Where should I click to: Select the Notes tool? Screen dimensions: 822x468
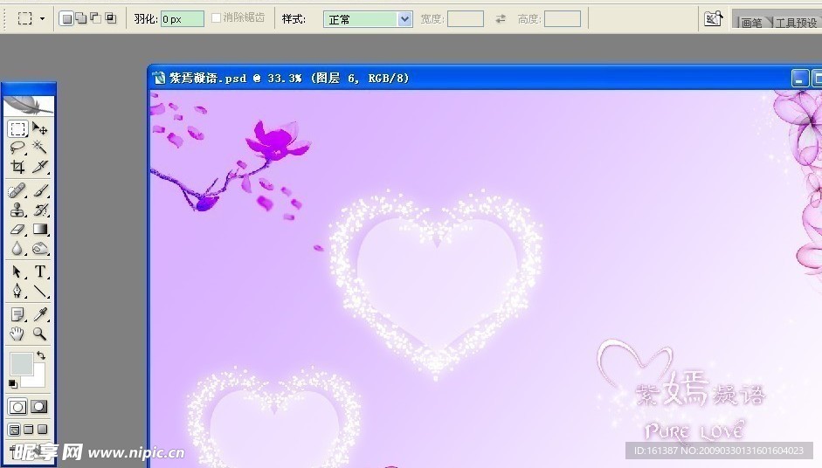click(x=17, y=314)
